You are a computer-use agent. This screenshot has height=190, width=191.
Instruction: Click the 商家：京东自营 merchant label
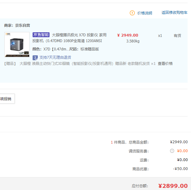[17, 26]
